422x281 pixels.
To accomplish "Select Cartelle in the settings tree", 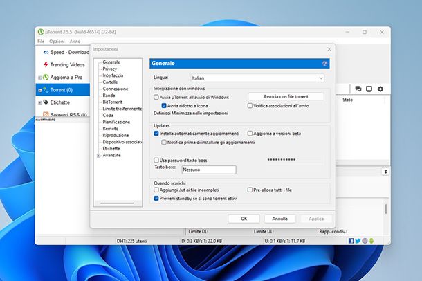I will [110, 82].
